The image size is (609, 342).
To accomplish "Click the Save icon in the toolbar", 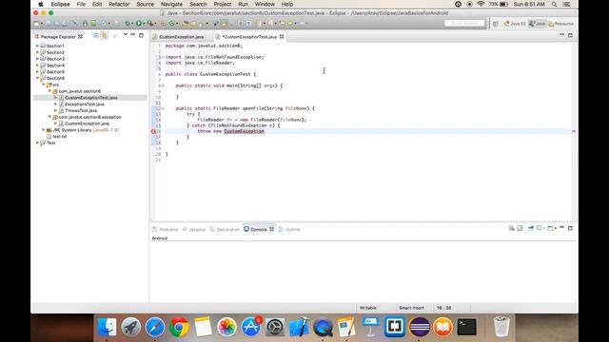I will coord(49,24).
